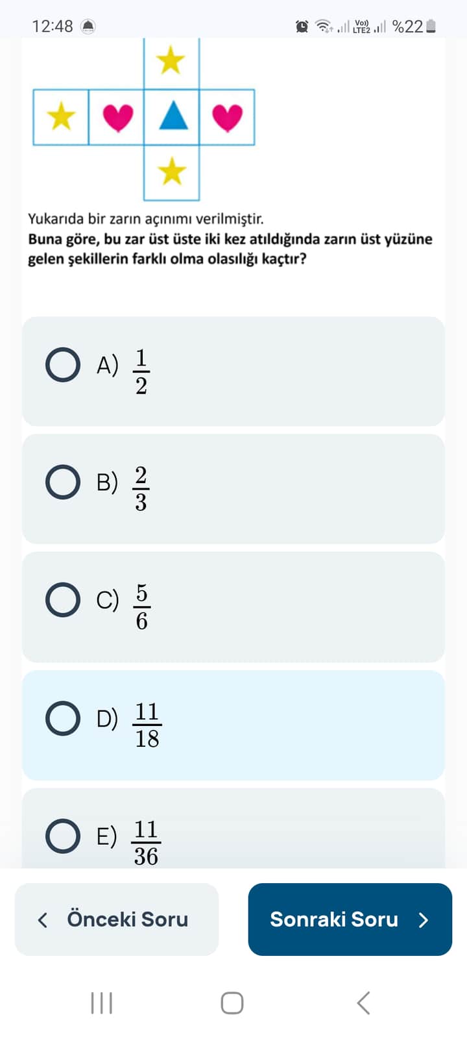Click the rightmost pink heart face
Screen dimensions: 467x1039
(227, 117)
